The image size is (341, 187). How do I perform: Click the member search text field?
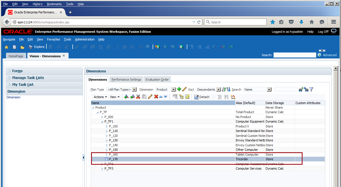(286, 90)
